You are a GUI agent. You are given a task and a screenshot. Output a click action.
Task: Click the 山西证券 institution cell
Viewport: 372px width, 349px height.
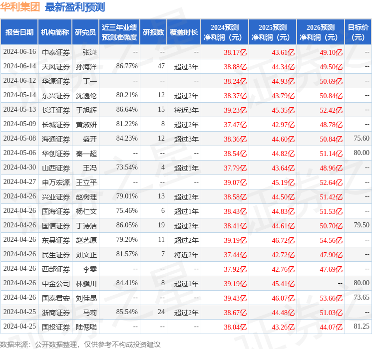tap(56, 168)
